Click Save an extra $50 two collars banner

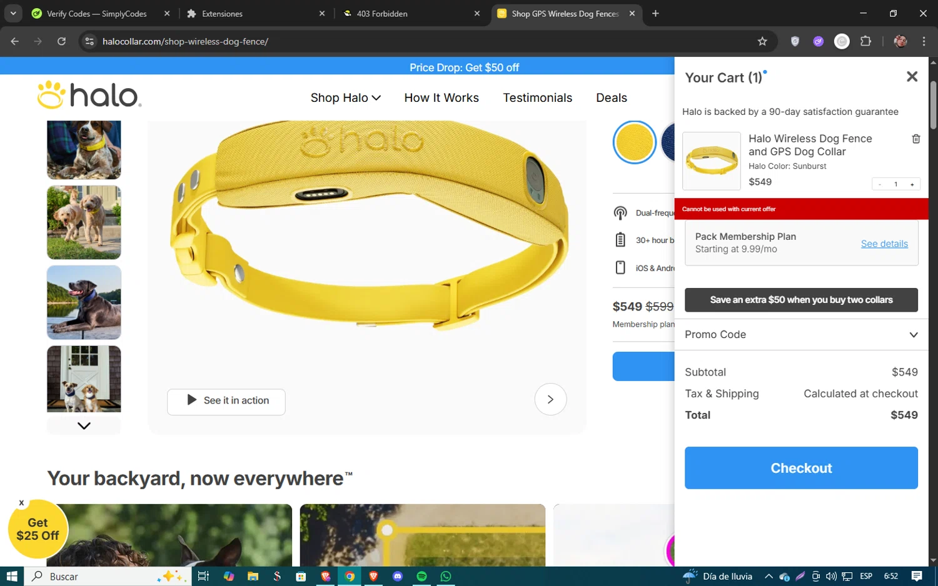pyautogui.click(x=801, y=300)
